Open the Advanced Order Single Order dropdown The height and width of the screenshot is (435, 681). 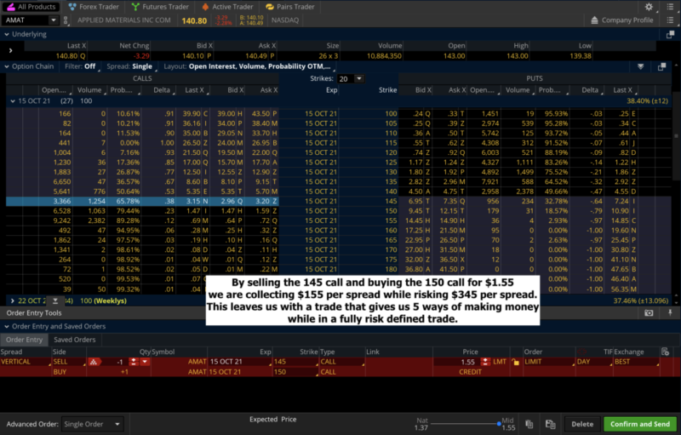92,424
